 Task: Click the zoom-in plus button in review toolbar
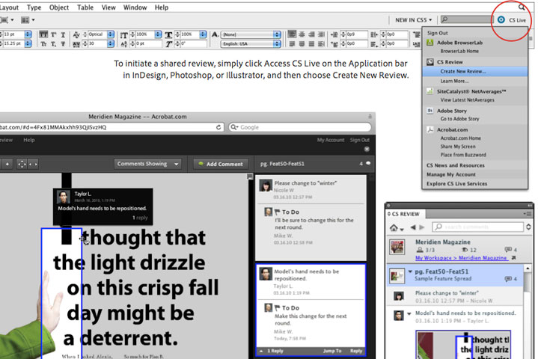7,165
